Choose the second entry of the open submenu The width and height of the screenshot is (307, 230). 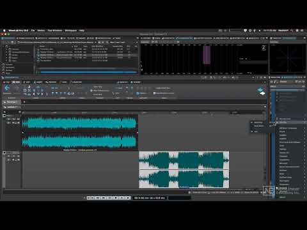[262, 126]
